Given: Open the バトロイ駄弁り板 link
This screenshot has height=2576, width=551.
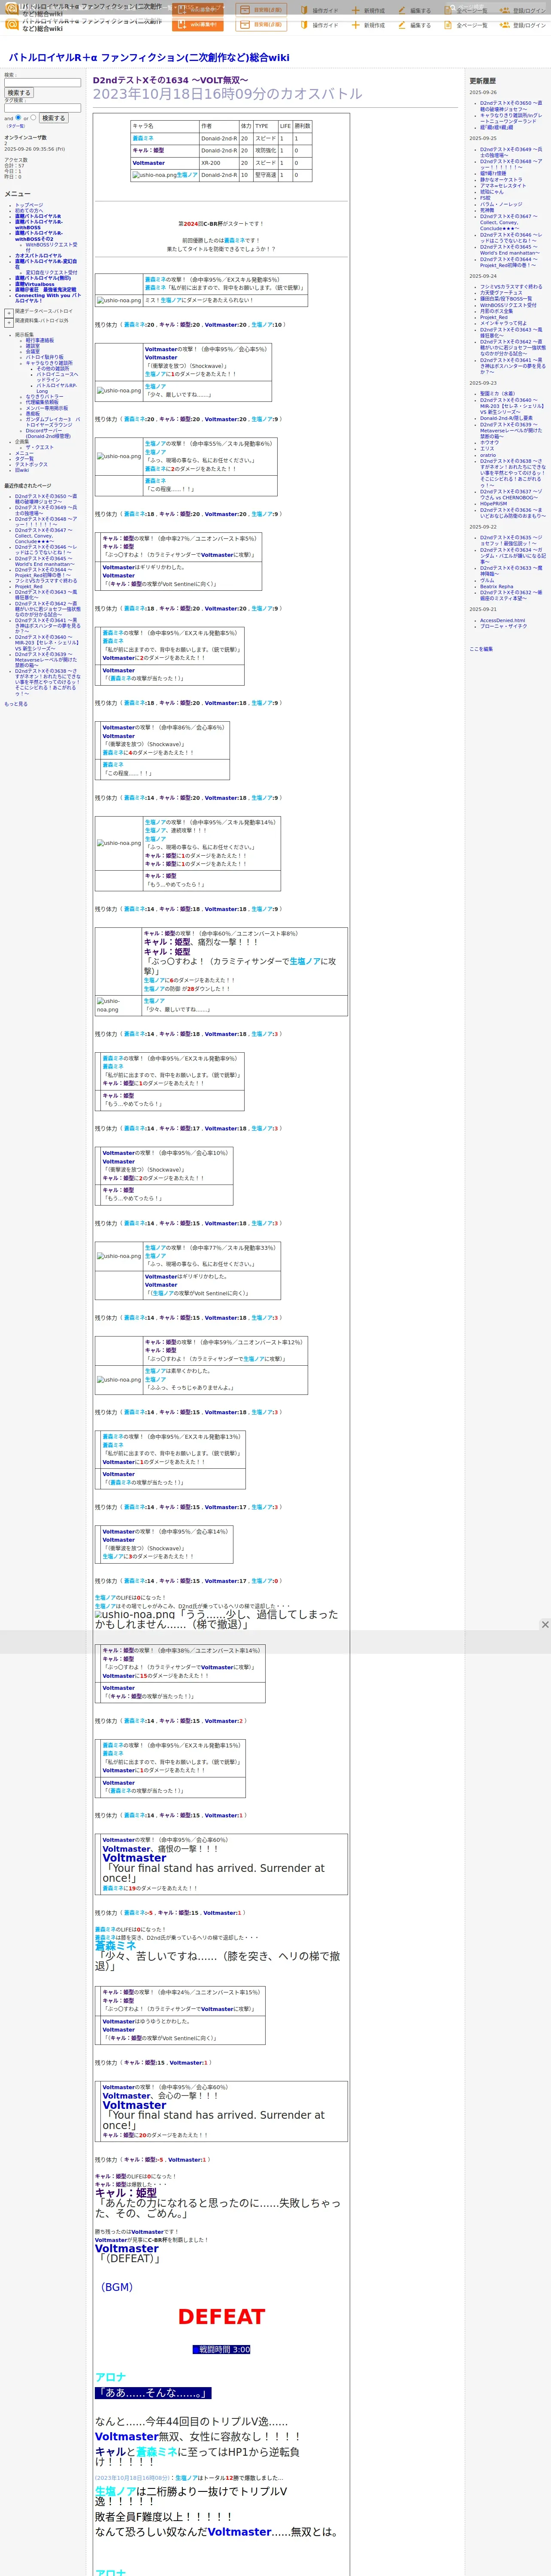Looking at the screenshot, I should pos(45,357).
